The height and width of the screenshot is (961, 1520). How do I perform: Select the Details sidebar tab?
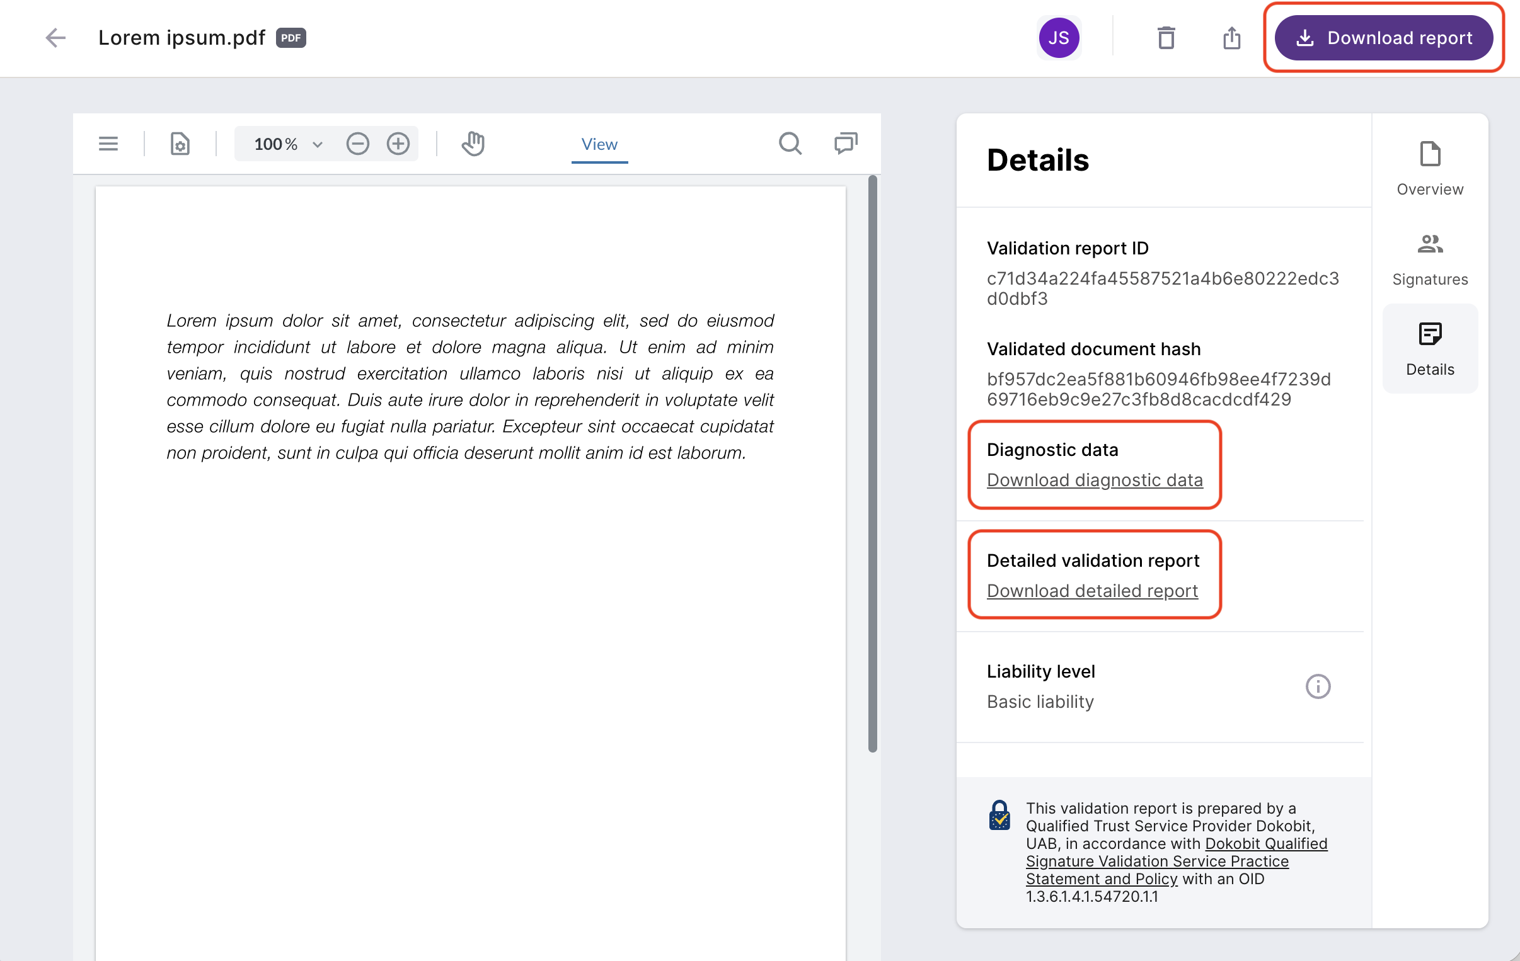pos(1430,349)
